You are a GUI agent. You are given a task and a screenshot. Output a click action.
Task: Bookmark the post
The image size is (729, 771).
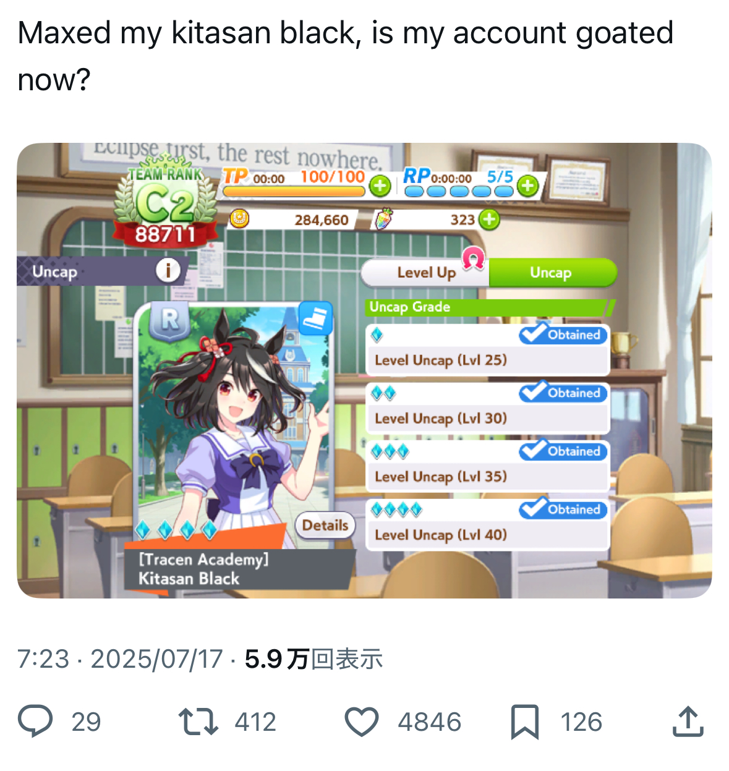point(525,722)
